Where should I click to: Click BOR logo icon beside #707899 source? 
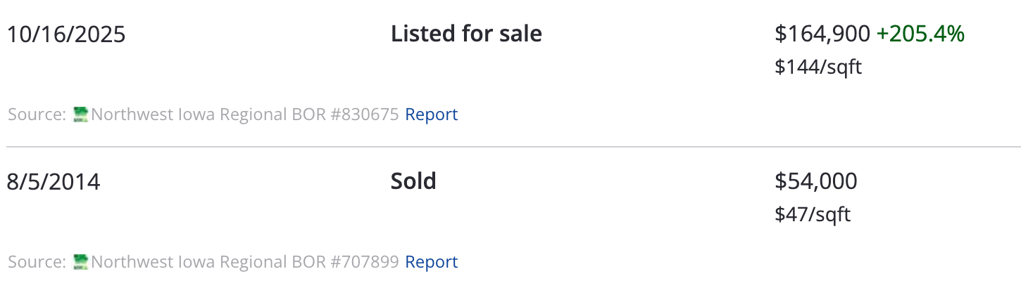(x=81, y=262)
